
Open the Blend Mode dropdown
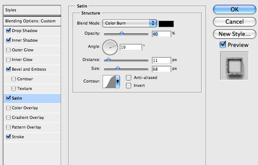point(129,23)
